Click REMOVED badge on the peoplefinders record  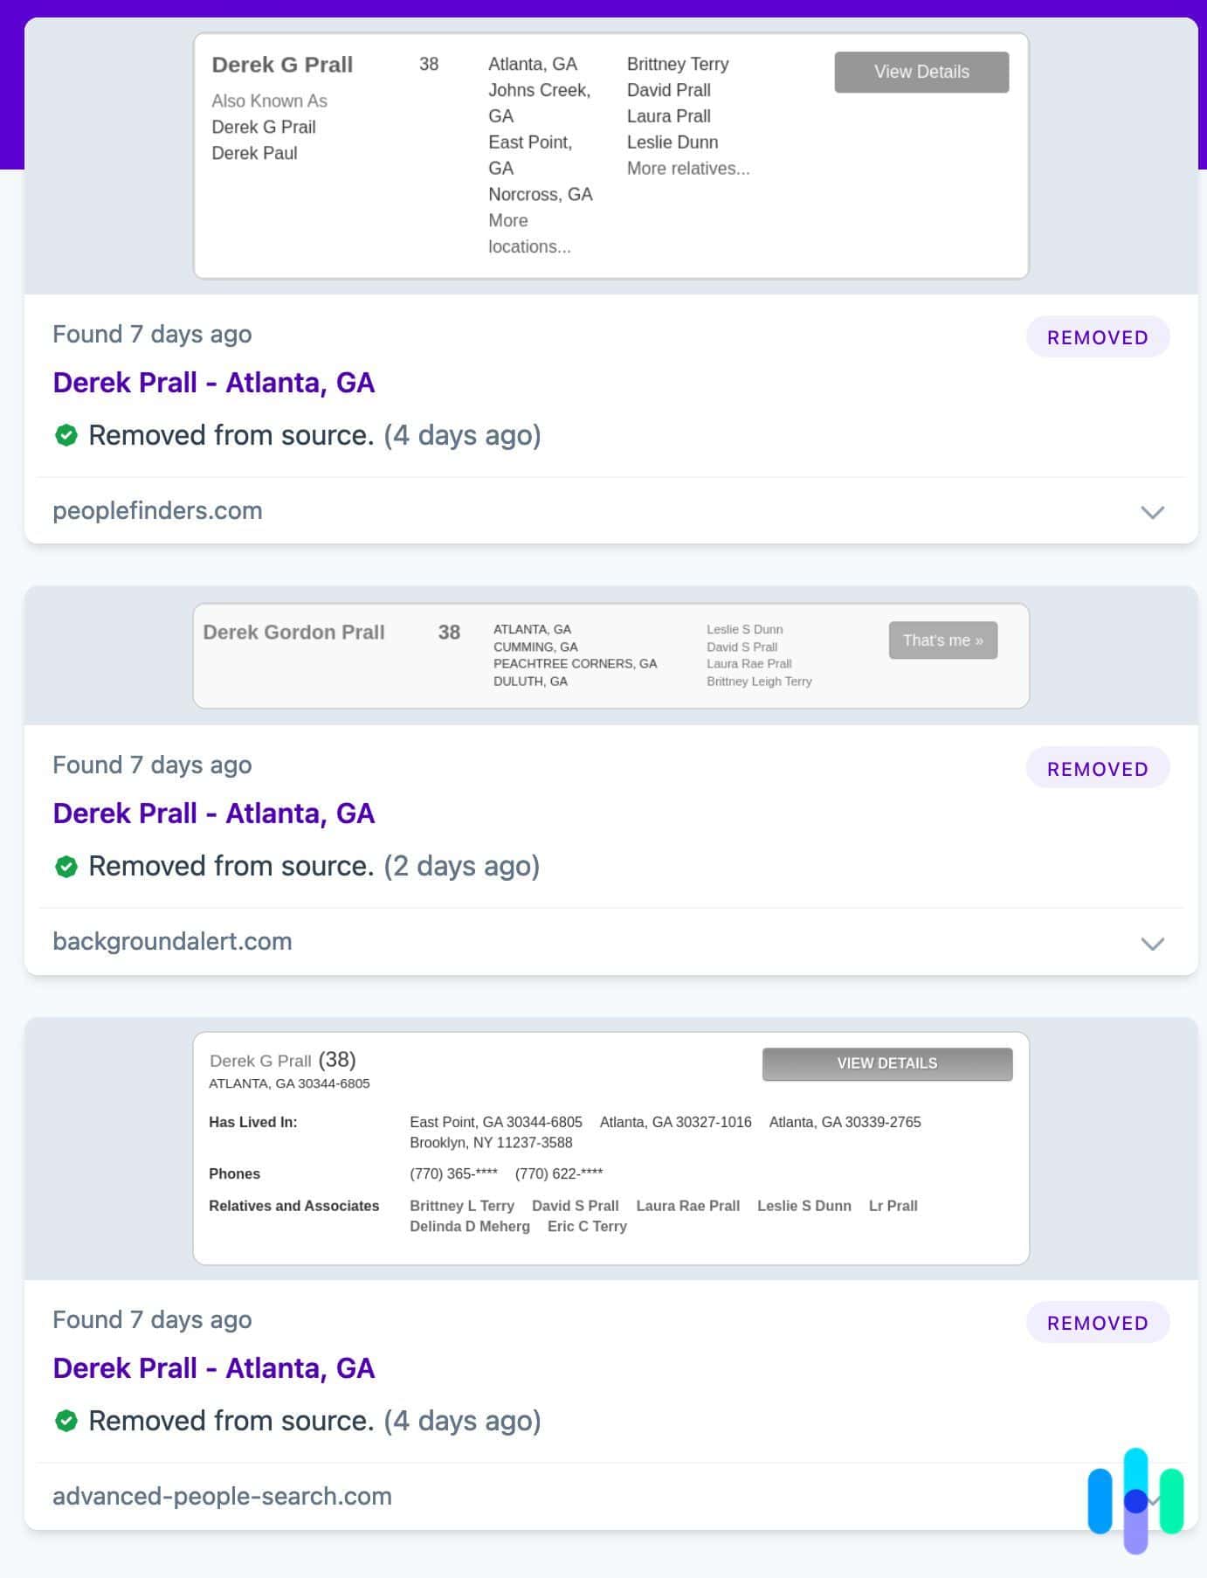[1098, 336]
